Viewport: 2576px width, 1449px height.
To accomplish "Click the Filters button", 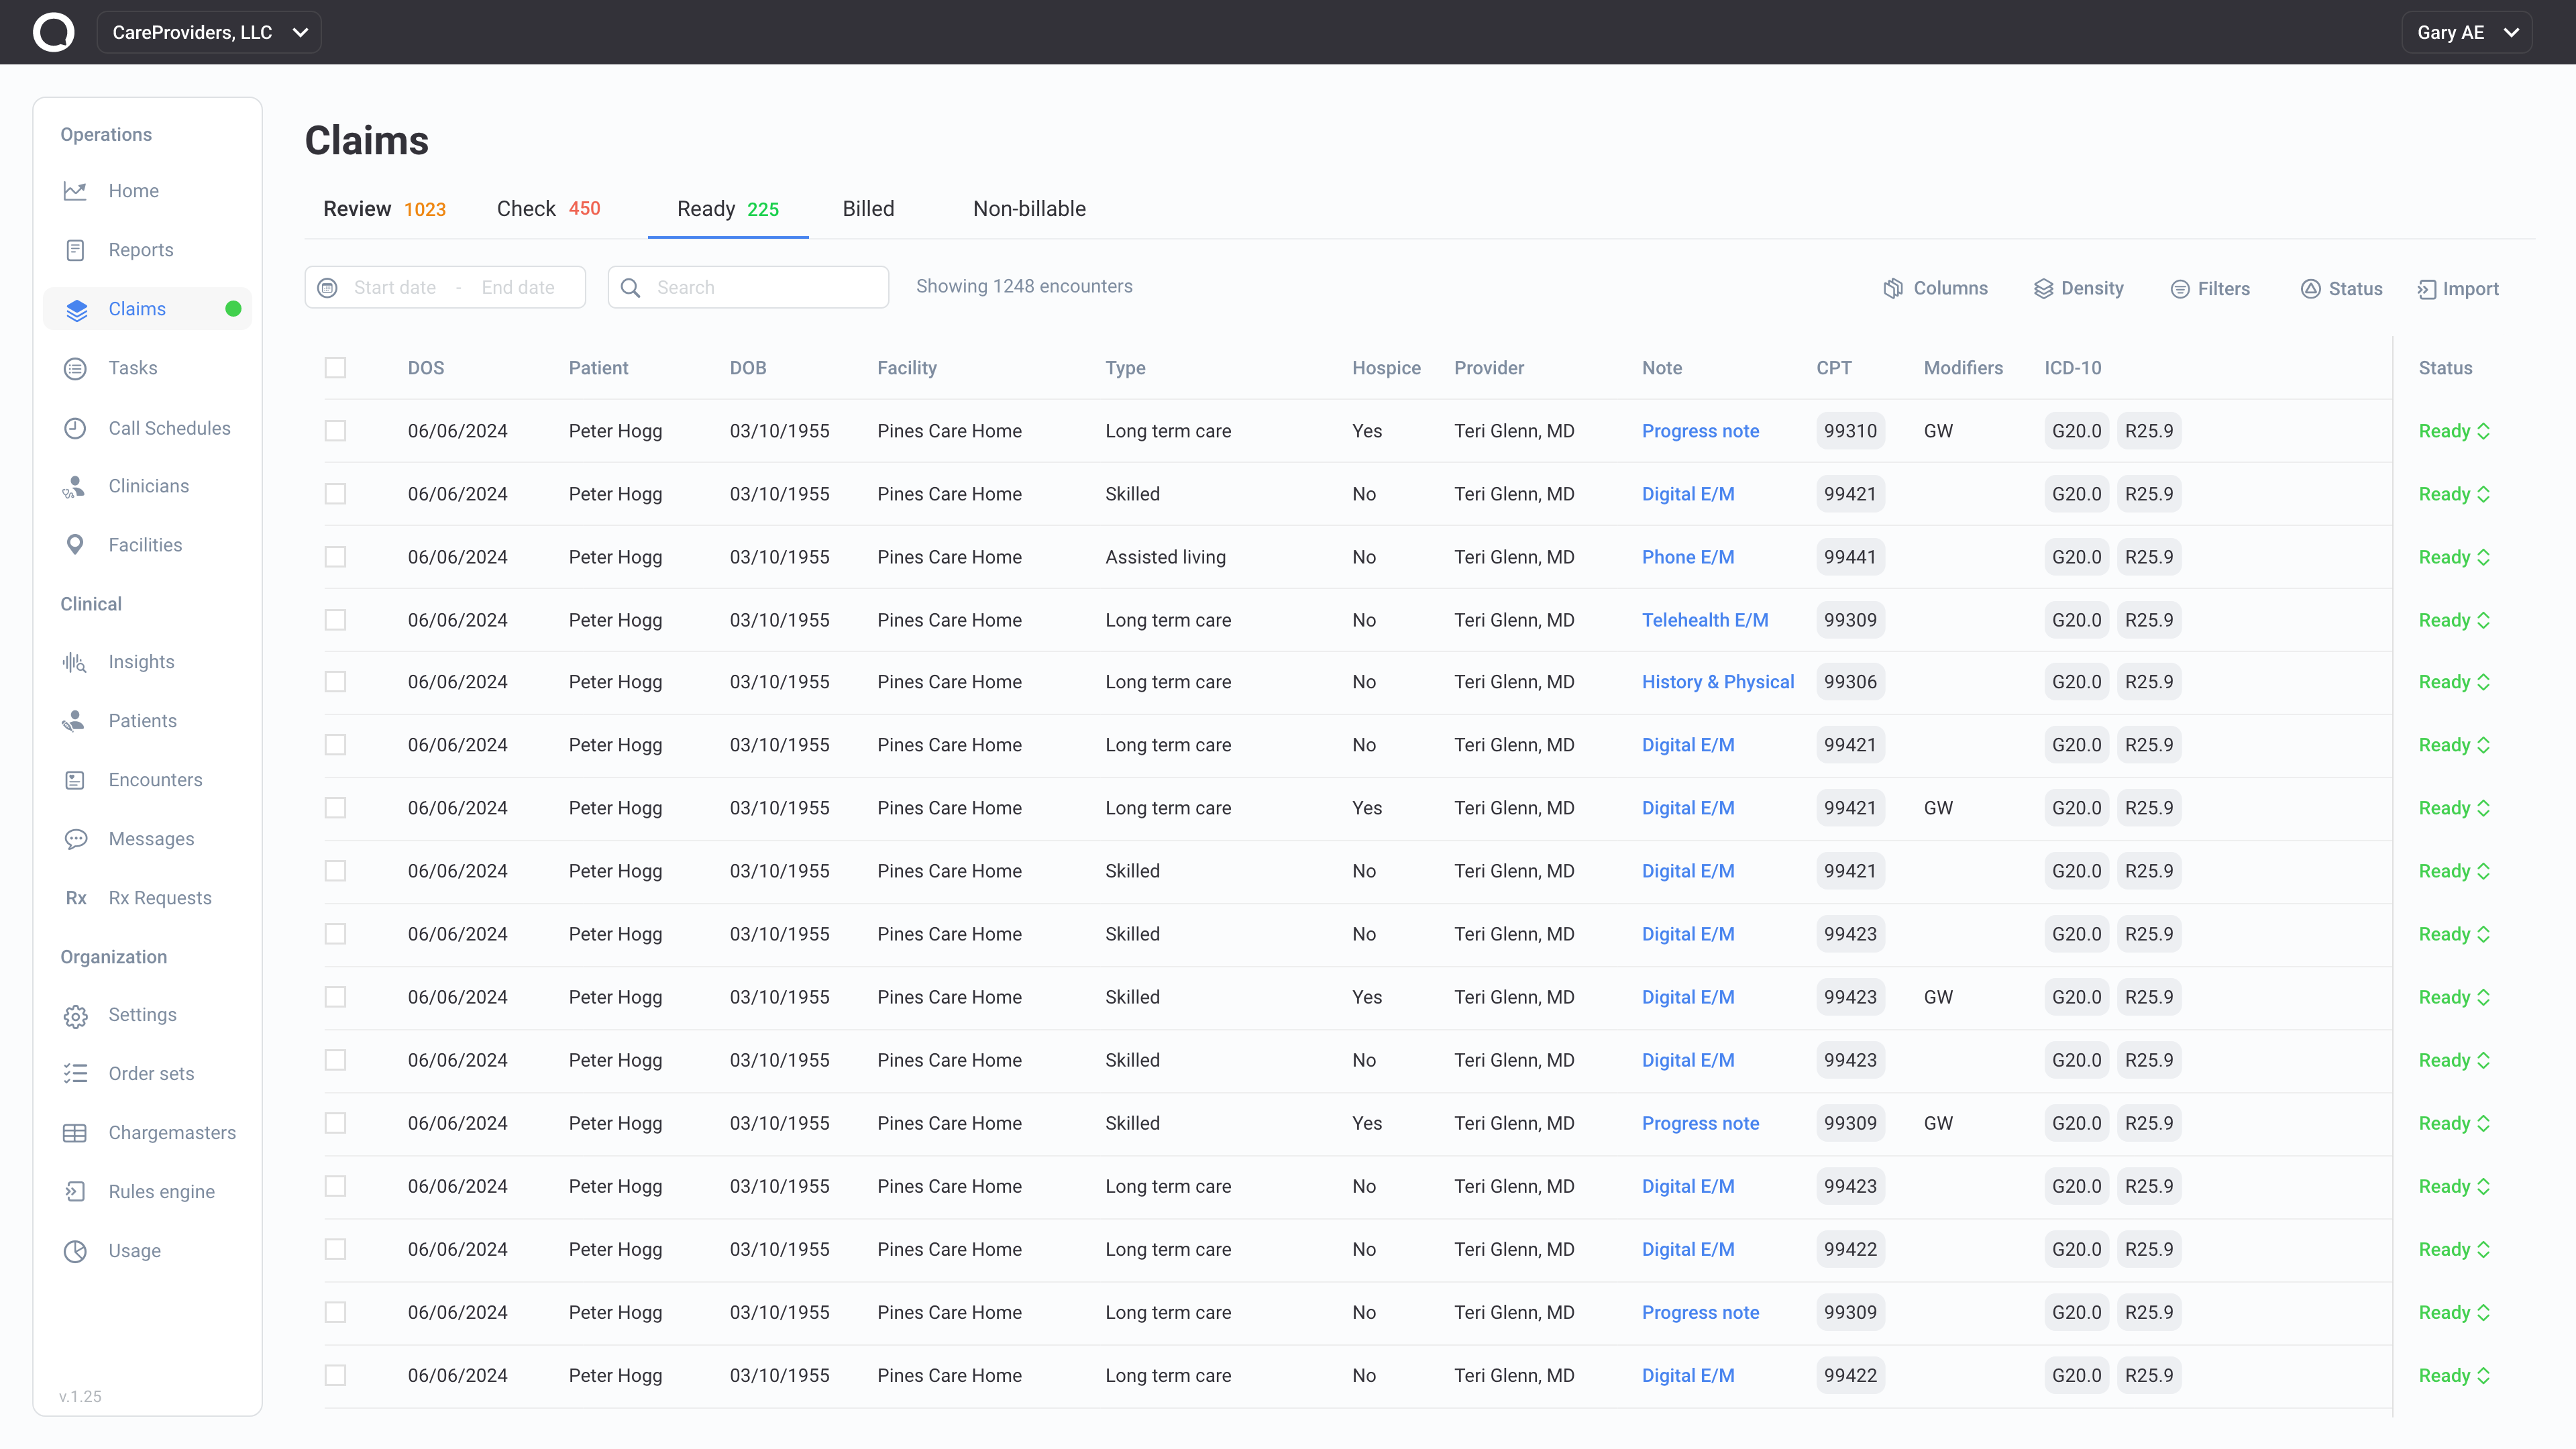I will coord(2210,288).
